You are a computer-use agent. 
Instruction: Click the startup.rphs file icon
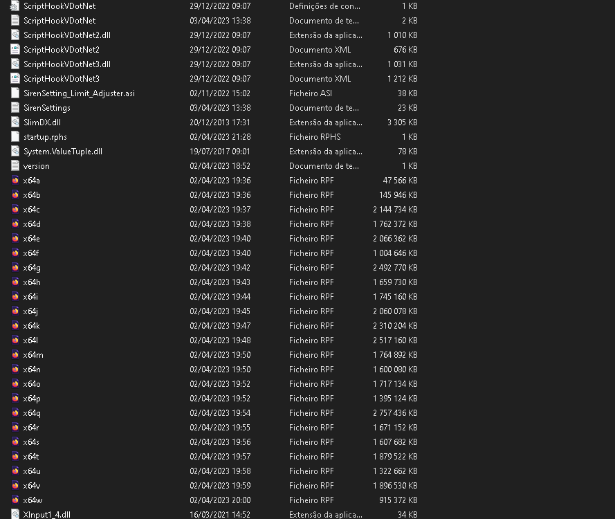tap(15, 137)
